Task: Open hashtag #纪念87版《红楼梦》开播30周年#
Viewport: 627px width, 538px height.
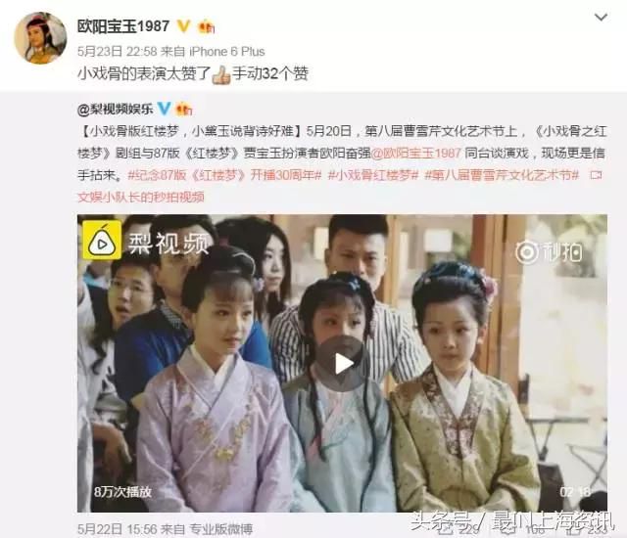Action: (224, 175)
